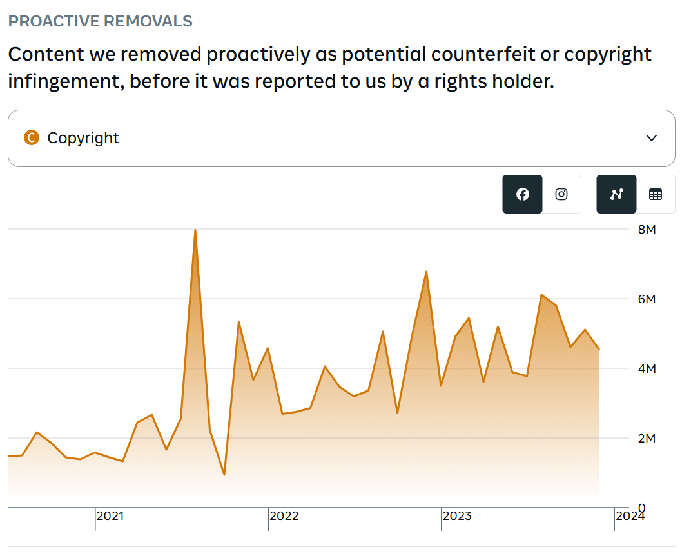The image size is (691, 558).
Task: Click the 6M y-axis label
Action: (647, 299)
